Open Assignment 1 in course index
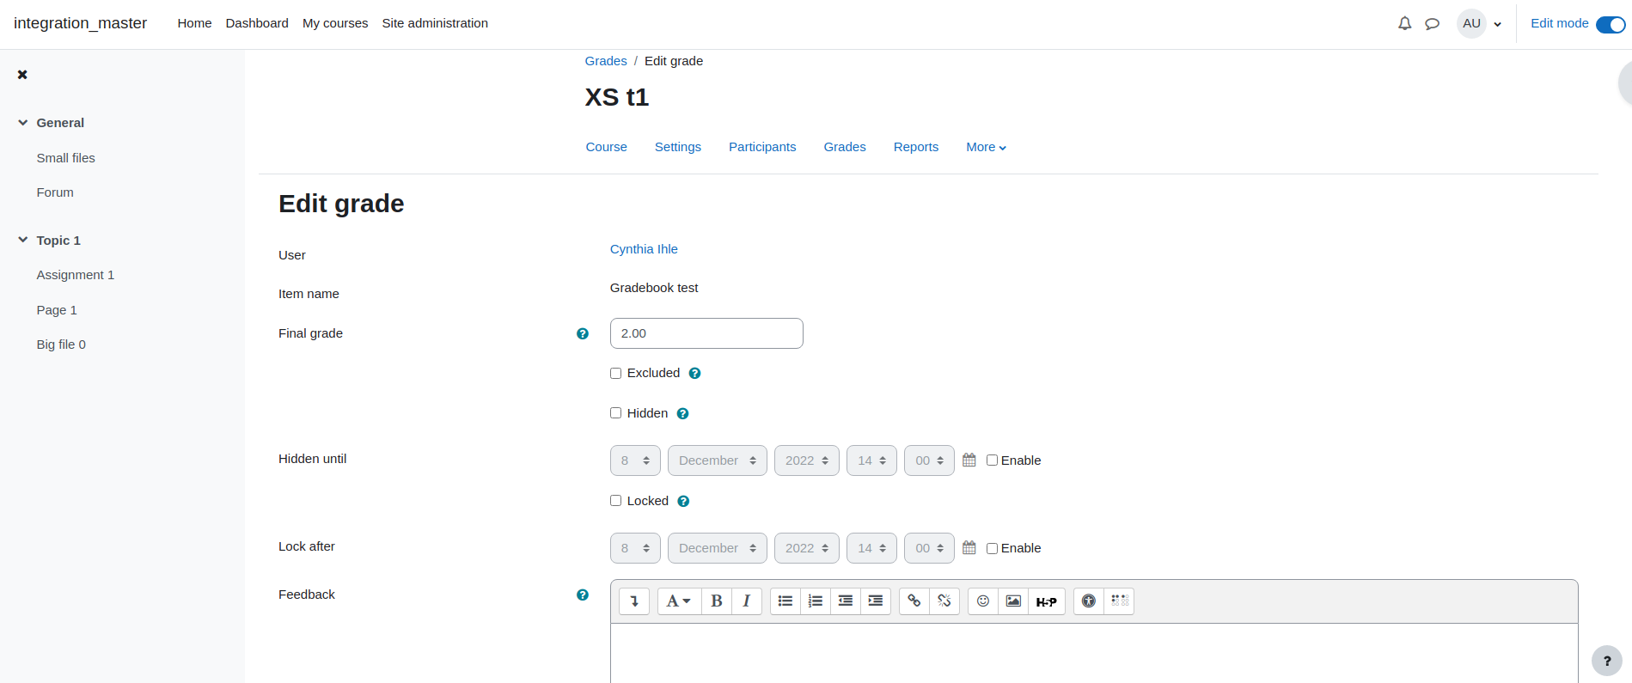 click(76, 275)
